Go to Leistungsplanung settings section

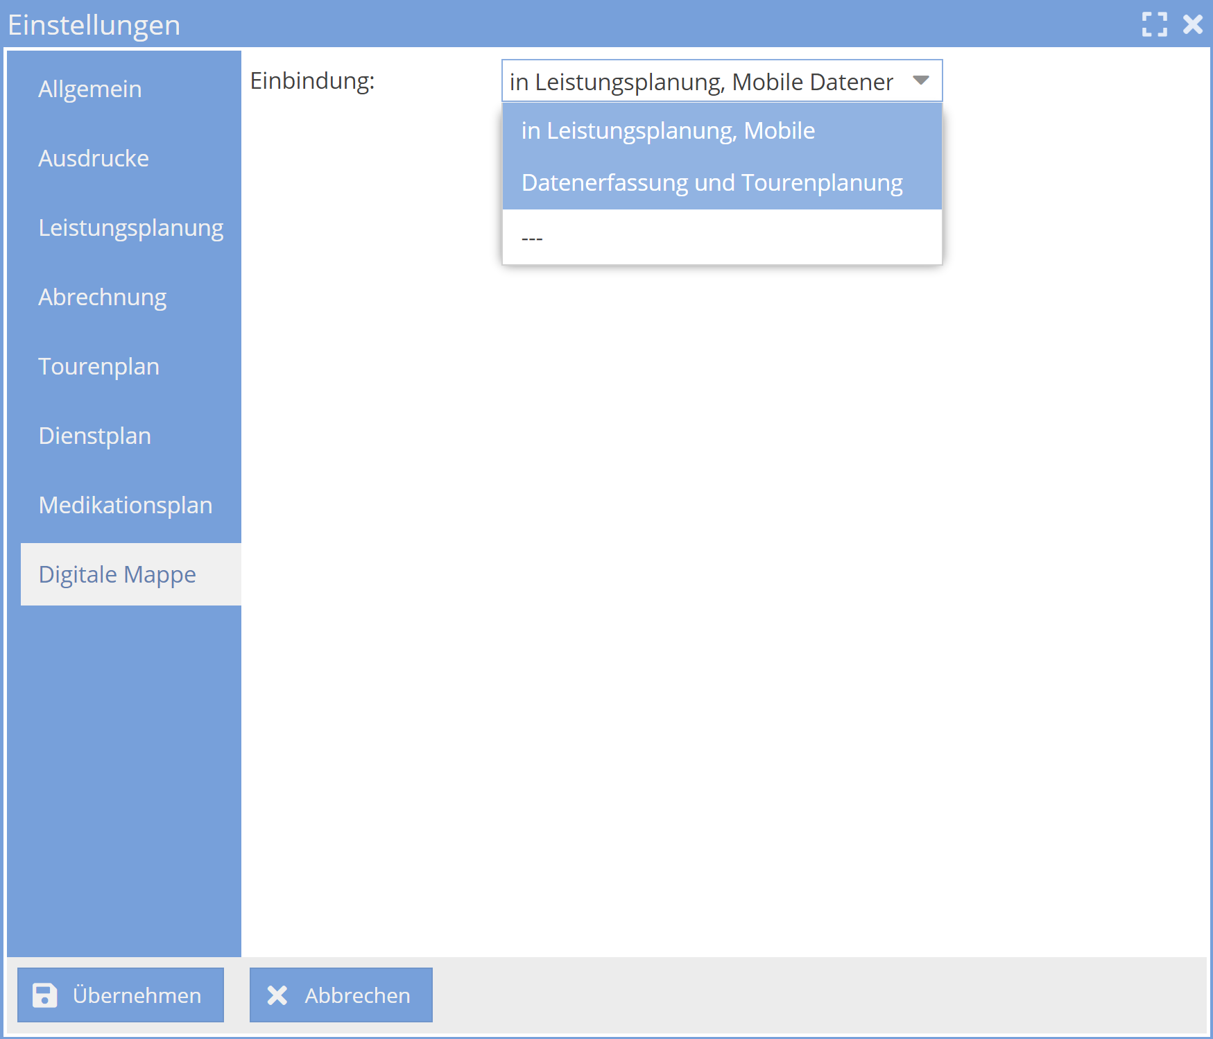130,228
